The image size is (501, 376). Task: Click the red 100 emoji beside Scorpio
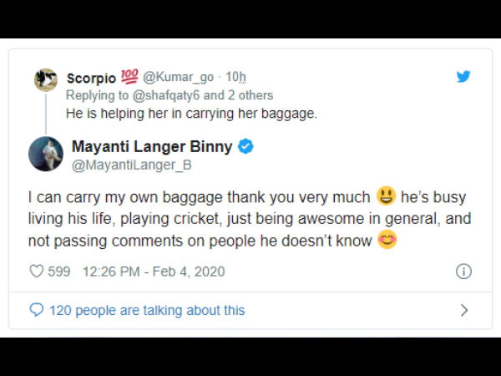(129, 77)
